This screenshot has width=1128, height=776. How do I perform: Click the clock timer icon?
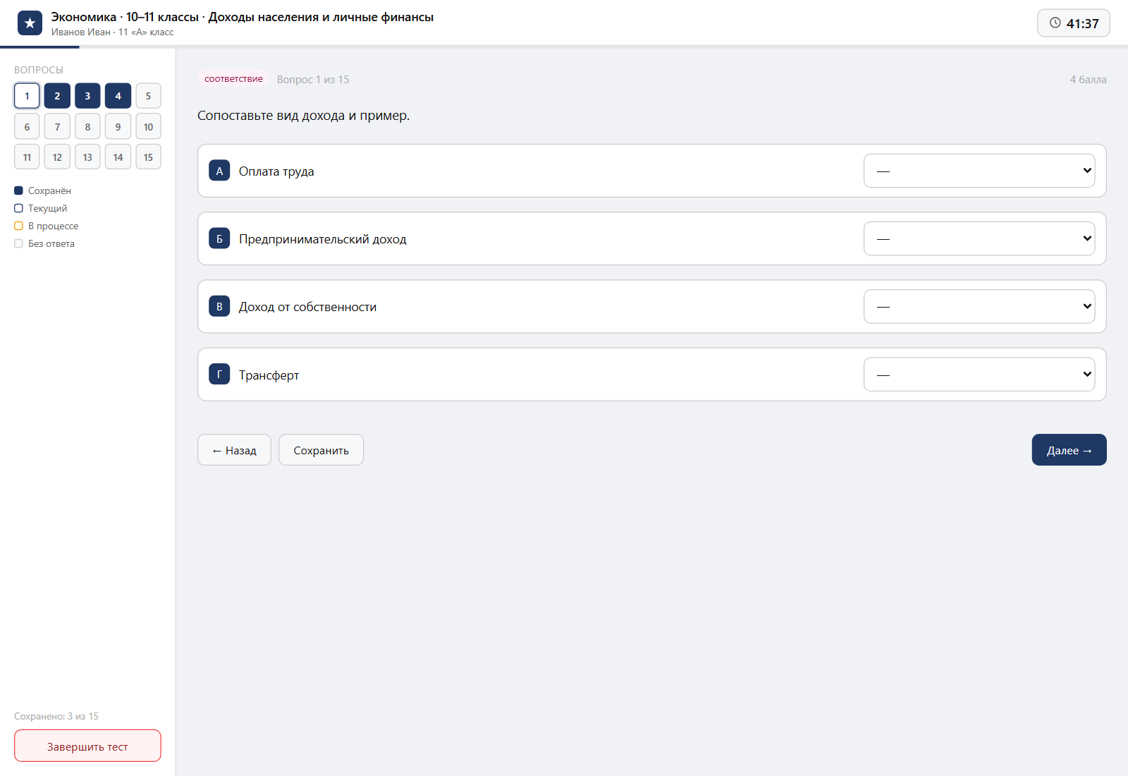coord(1055,23)
